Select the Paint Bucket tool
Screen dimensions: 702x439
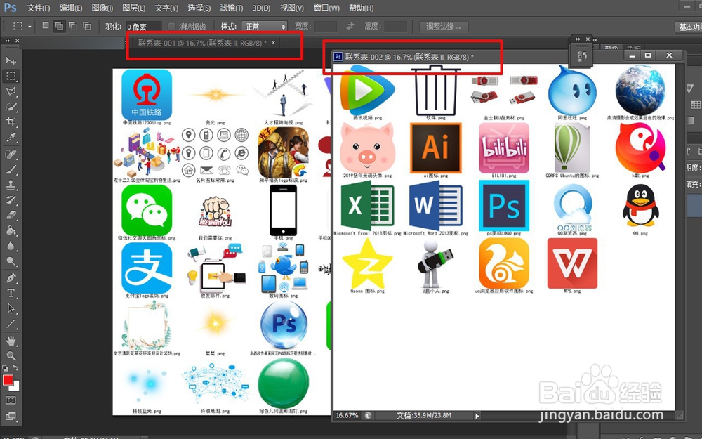coord(11,230)
